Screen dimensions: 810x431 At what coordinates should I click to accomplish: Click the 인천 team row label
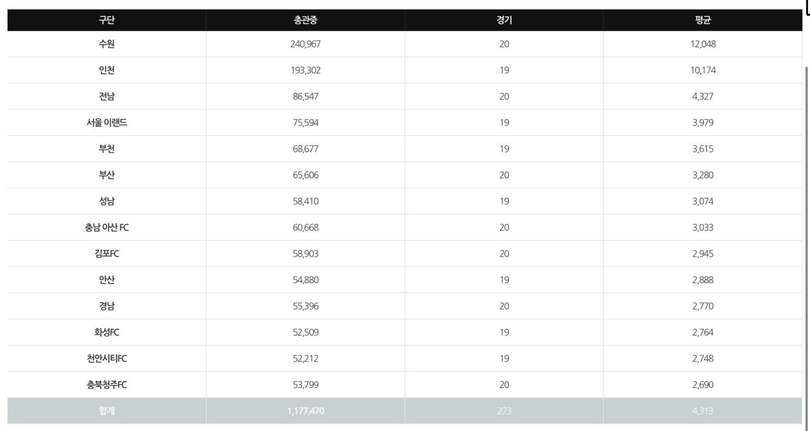coord(106,70)
